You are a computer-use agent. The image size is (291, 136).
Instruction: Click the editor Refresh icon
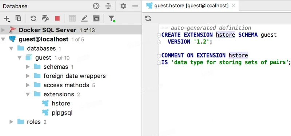point(148,19)
